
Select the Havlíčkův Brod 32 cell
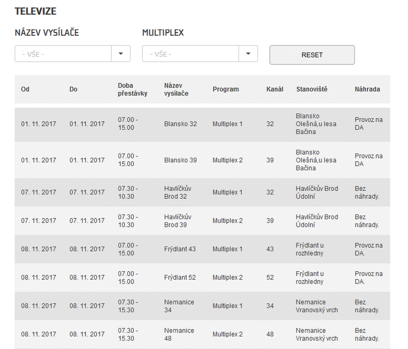177,192
